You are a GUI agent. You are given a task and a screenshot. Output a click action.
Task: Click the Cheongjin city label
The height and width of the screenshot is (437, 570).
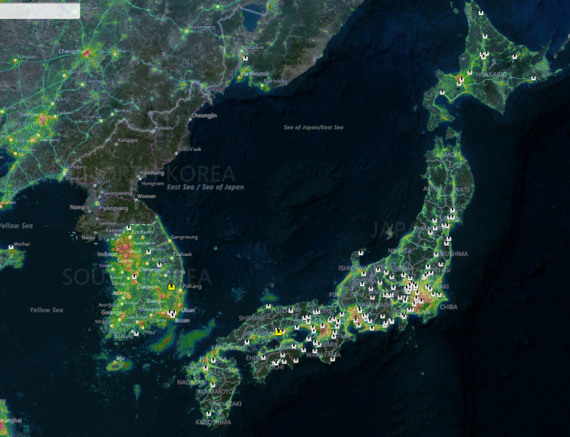click(204, 116)
